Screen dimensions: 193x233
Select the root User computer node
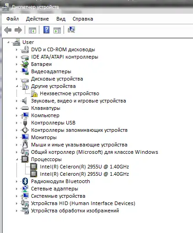click(x=28, y=42)
